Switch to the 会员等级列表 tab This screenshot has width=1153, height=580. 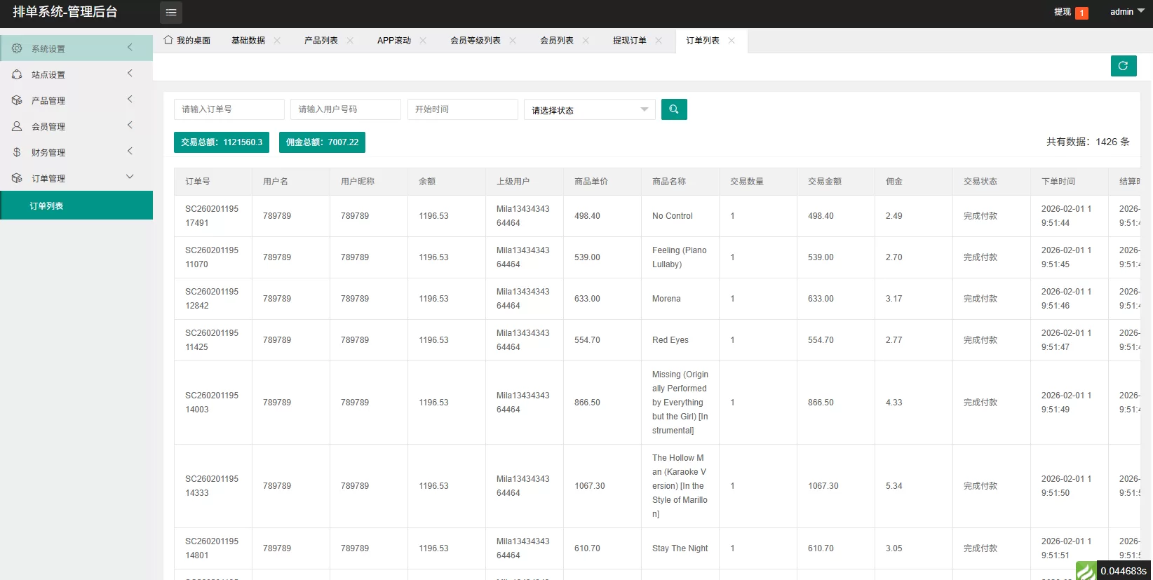pos(475,41)
